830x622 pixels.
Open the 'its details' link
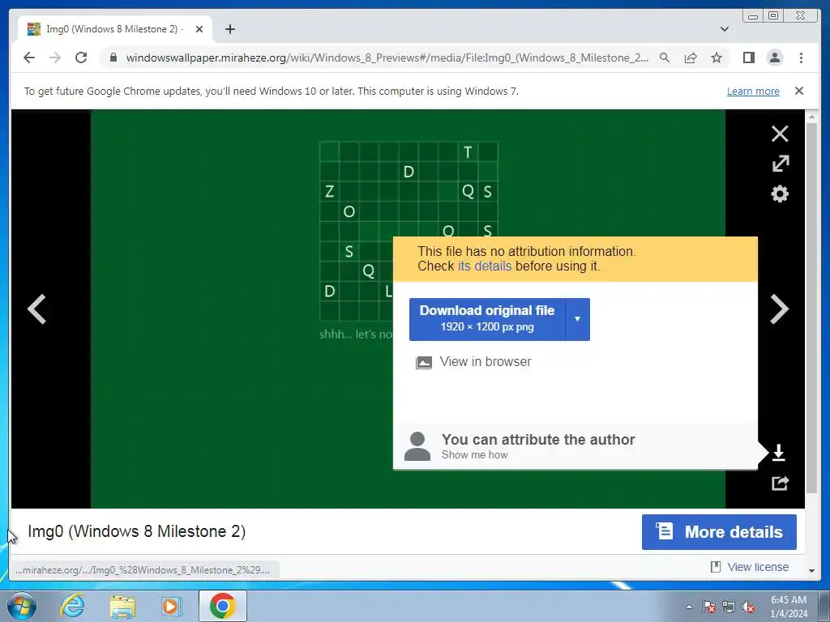[485, 266]
